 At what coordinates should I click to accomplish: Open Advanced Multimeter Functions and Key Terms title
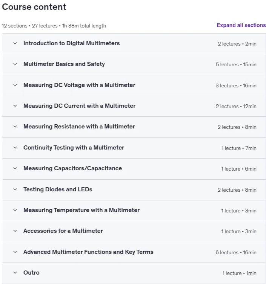[x=88, y=252]
